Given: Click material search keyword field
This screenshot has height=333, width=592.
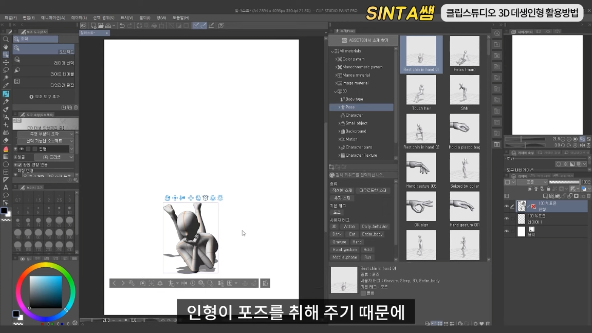Looking at the screenshot, I should click(x=363, y=175).
